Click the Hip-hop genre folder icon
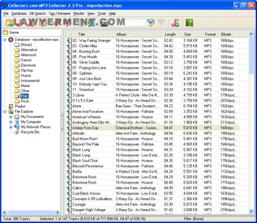257x223 pixels. tap(17, 70)
